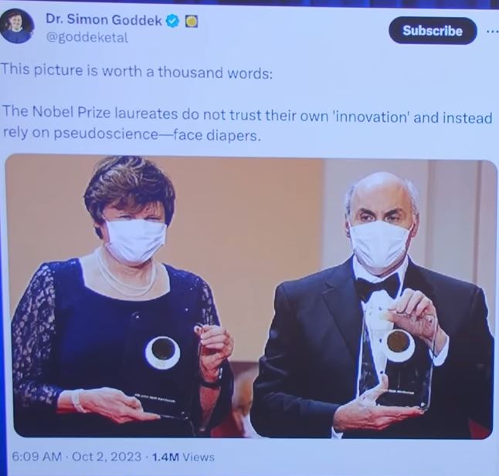Click the 'Nobel Prize laureates' sentence text
Image resolution: width=499 pixels, height=476 pixels.
[248, 124]
